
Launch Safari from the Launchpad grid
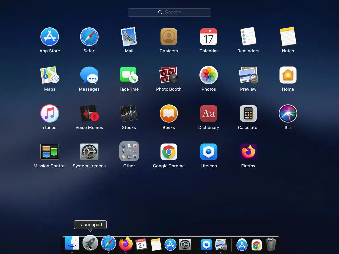pyautogui.click(x=89, y=37)
